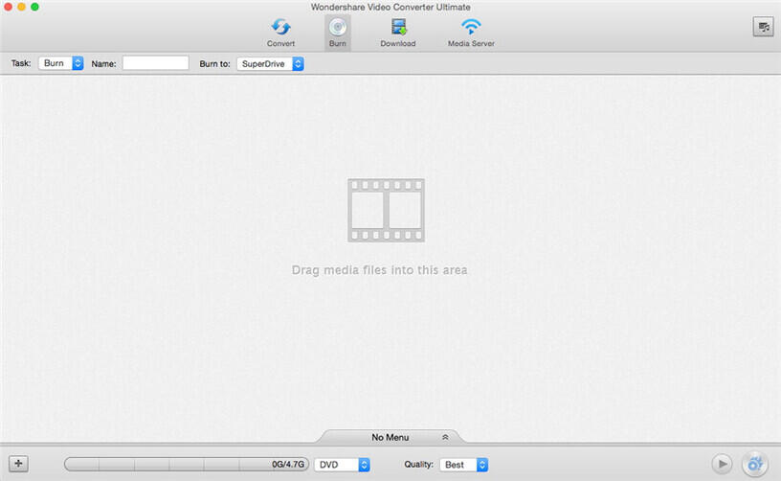The height and width of the screenshot is (481, 781).
Task: Switch to the Convert tab
Action: 281,33
